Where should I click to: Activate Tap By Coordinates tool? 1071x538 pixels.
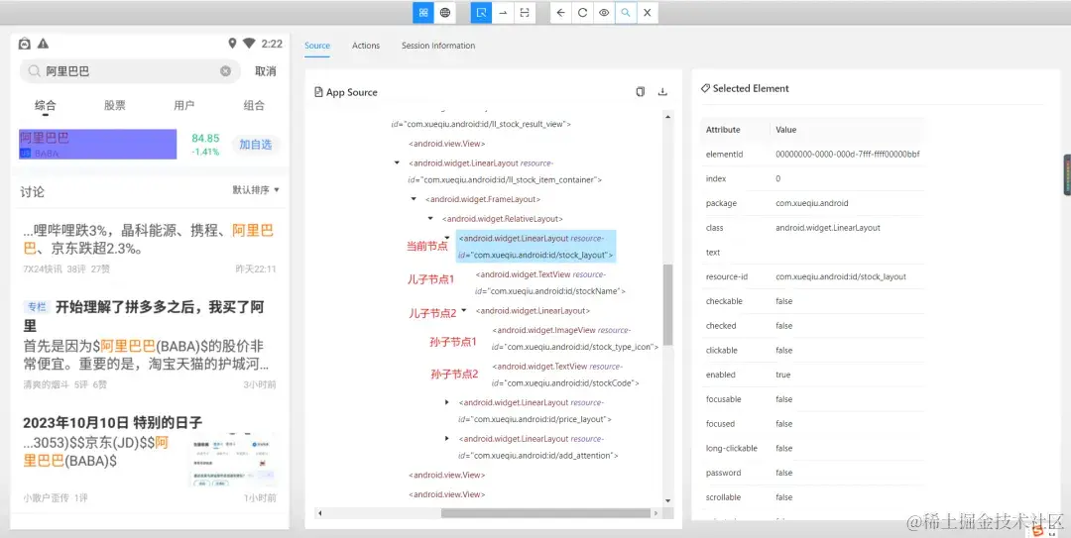tap(525, 12)
